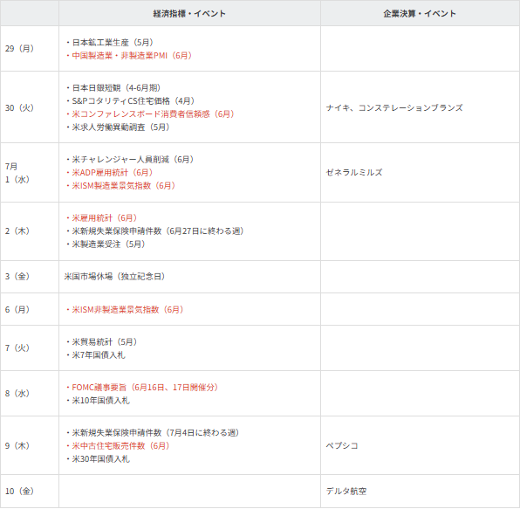Click red 米コンファレンスボード消費者信頼感 entry

[150, 114]
